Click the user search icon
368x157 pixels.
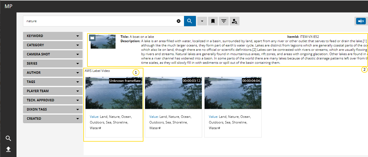pos(235,21)
